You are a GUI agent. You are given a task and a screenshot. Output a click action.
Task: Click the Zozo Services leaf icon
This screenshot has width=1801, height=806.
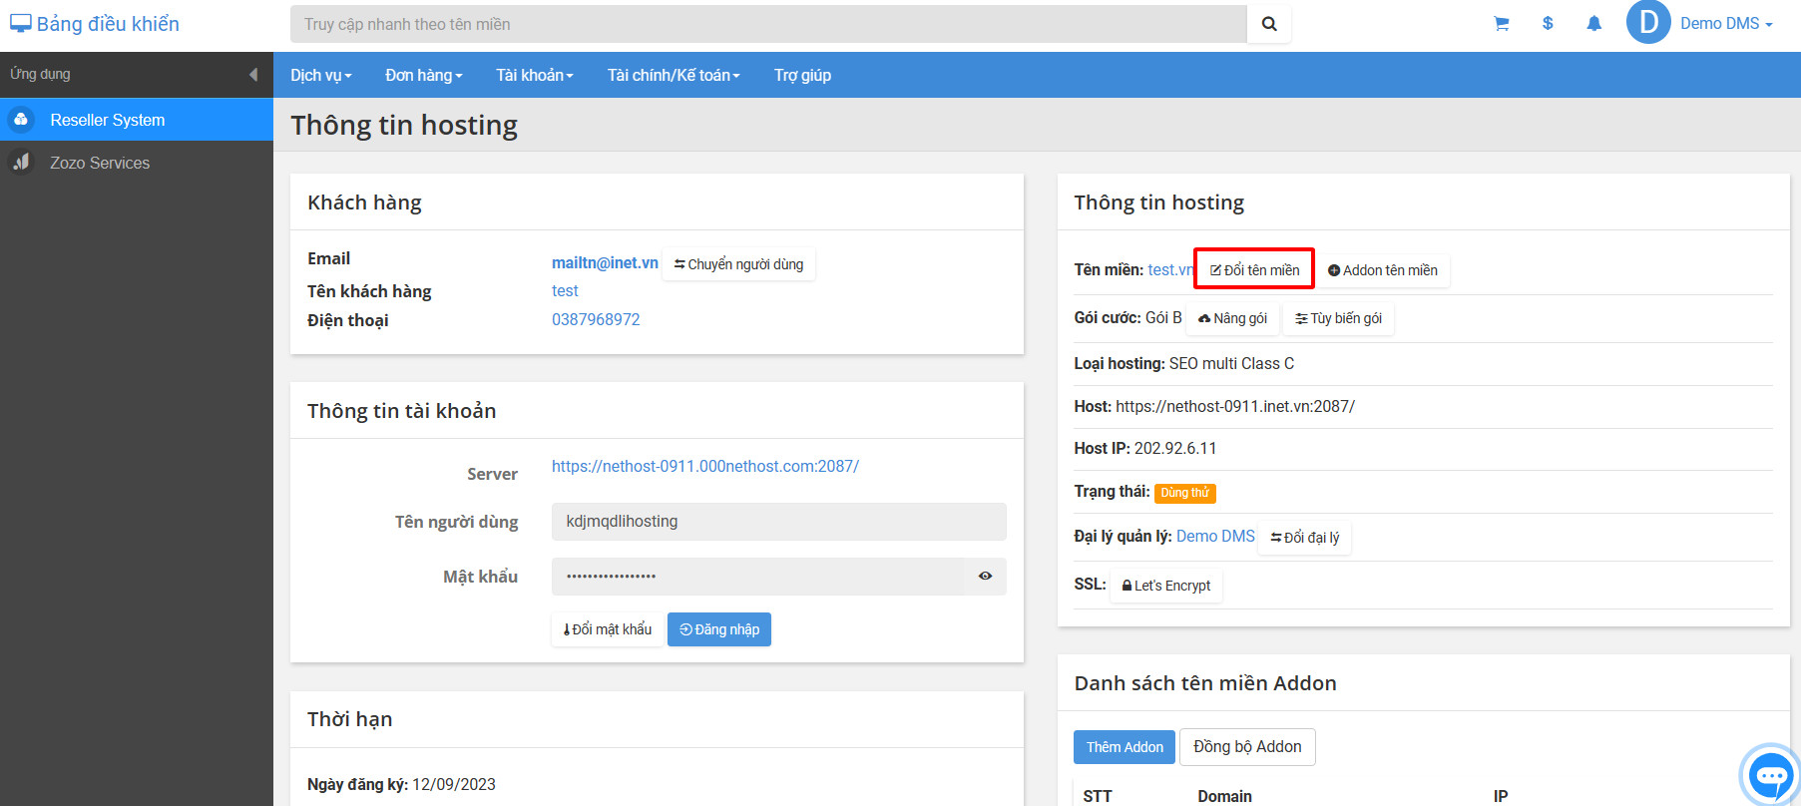point(21,162)
